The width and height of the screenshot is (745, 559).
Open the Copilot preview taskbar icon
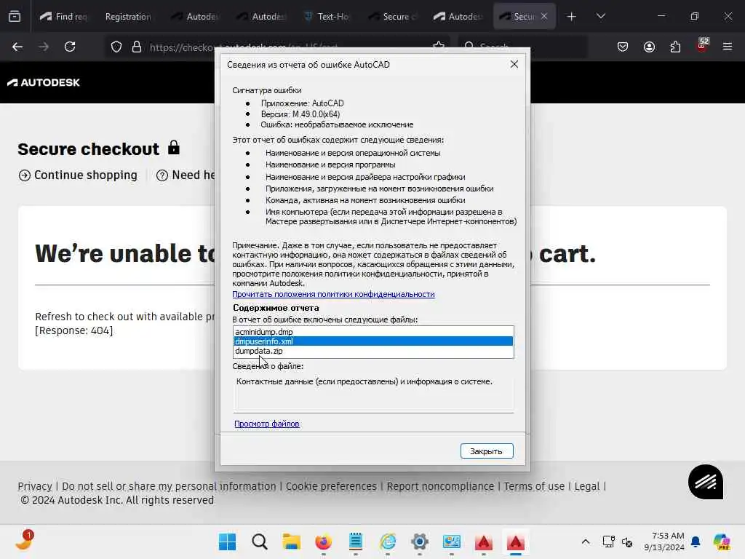point(722,542)
